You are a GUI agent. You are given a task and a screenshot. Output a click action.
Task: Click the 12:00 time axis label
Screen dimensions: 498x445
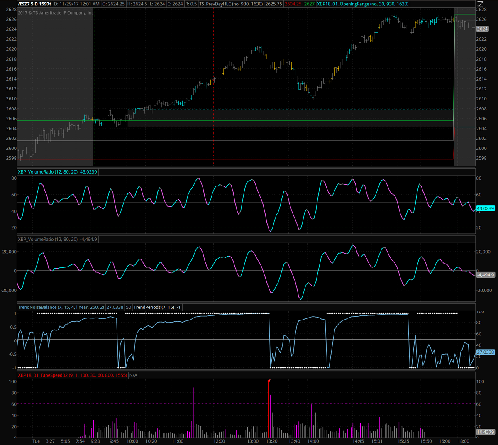point(219,441)
